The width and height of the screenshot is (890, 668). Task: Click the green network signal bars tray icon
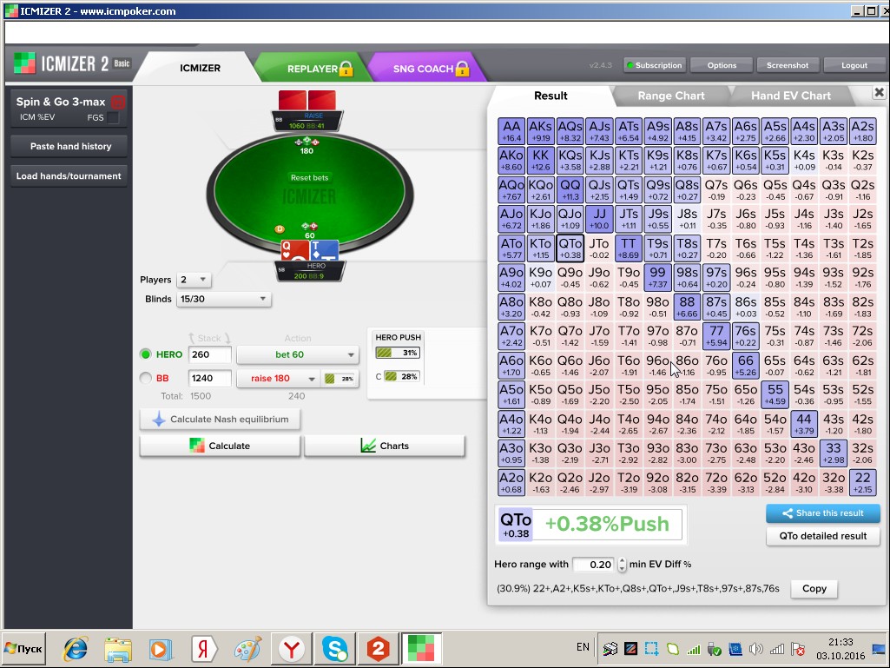pyautogui.click(x=693, y=649)
